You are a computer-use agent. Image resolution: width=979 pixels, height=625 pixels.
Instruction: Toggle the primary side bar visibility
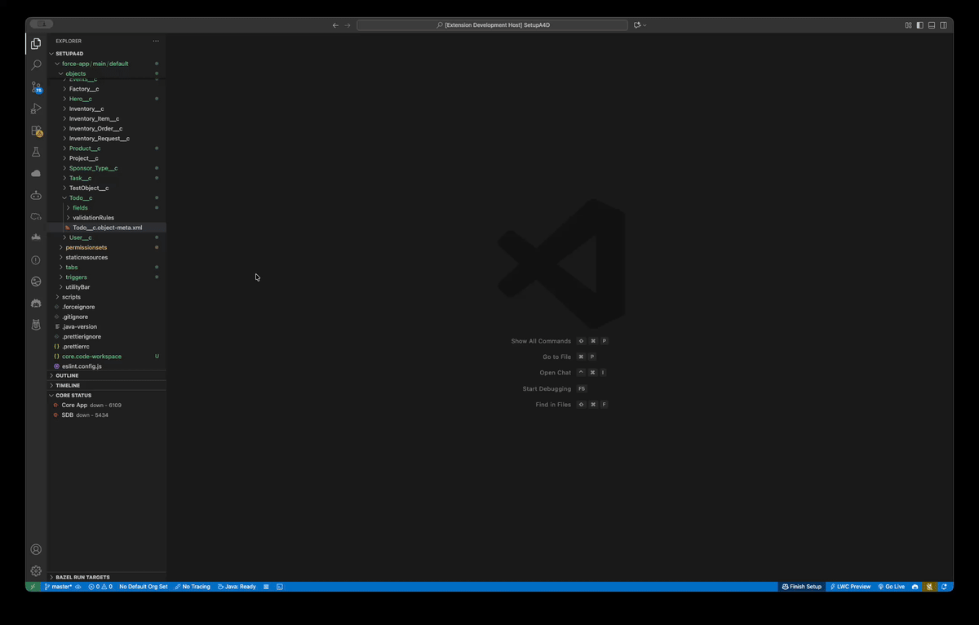[919, 25]
